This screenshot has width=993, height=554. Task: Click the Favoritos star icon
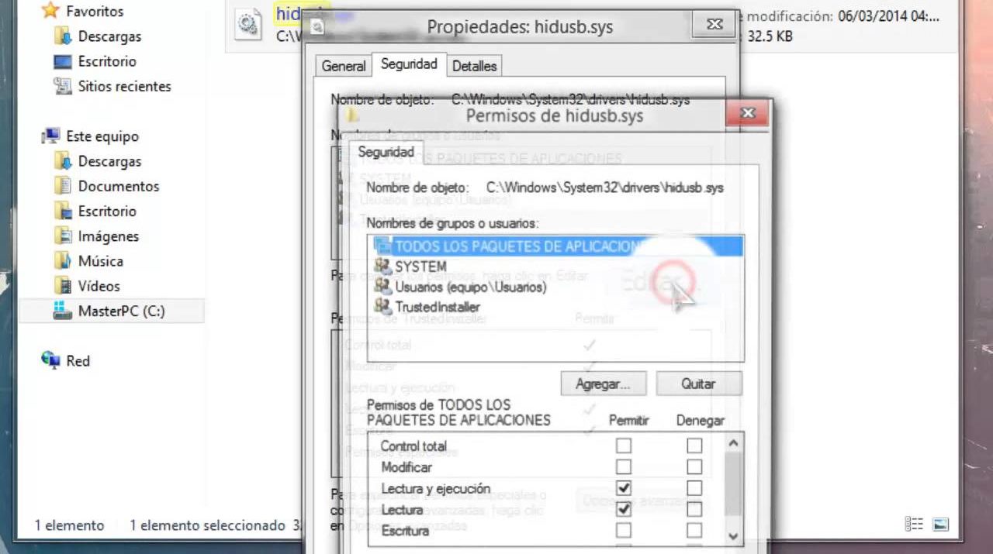click(50, 11)
